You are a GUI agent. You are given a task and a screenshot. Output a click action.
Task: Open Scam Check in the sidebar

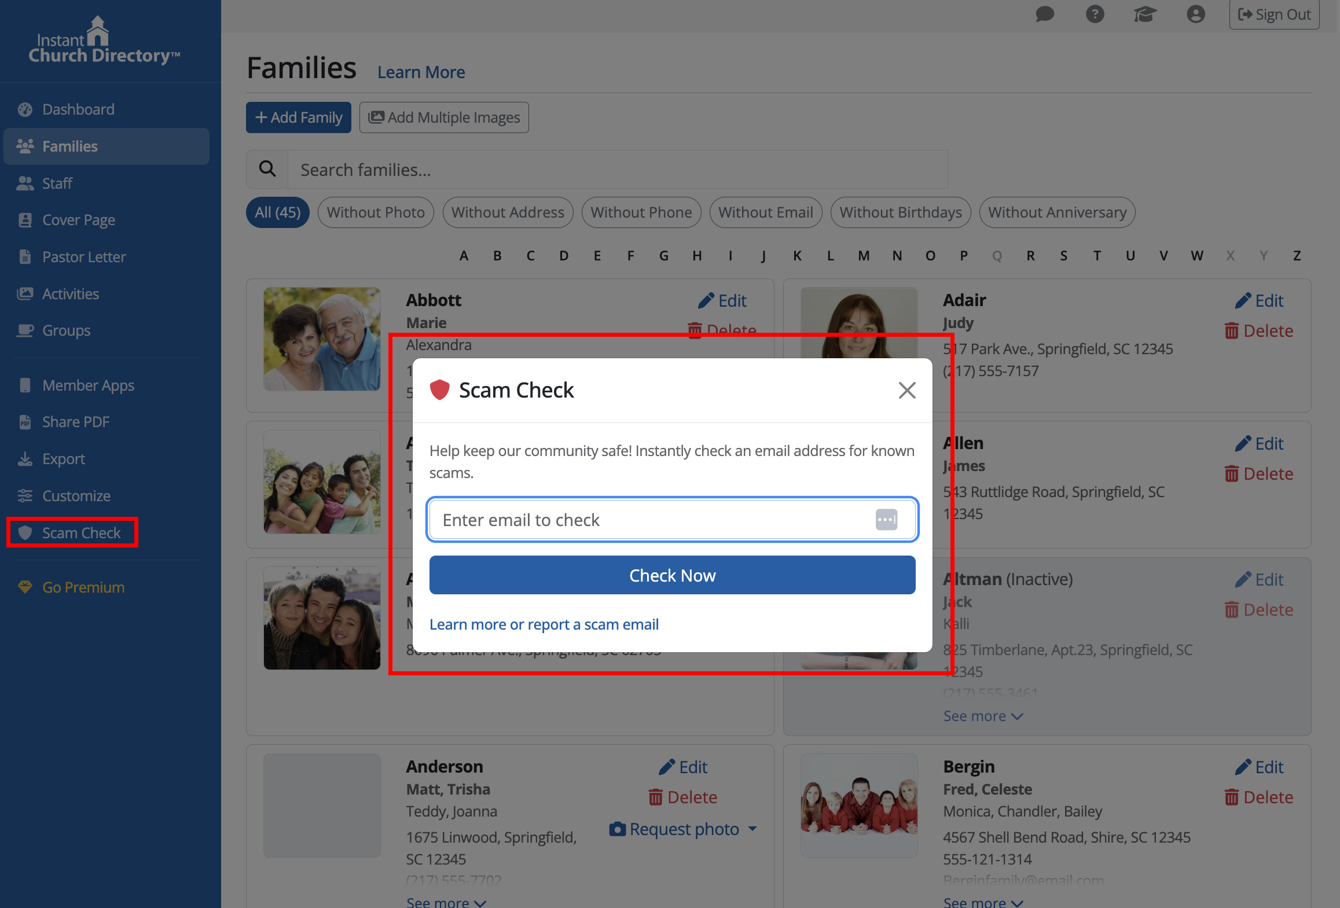81,532
